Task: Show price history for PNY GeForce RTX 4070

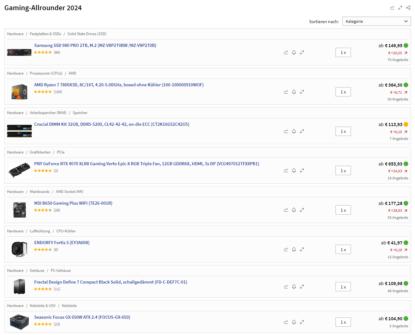Action: [286, 170]
